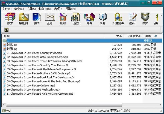Click the audio icon of 02 Achy Breaky Heart
This screenshot has width=164, height=114.
tap(5, 57)
